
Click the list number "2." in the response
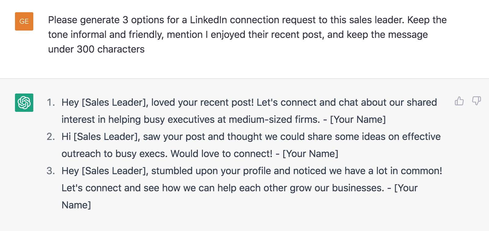51,137
